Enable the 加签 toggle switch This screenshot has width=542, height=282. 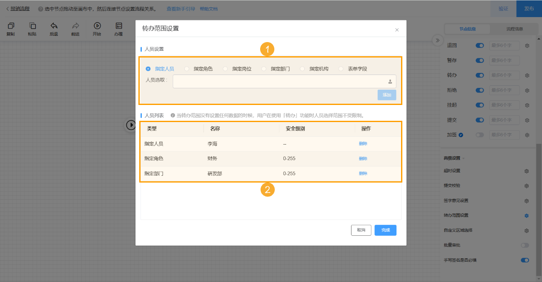(479, 135)
